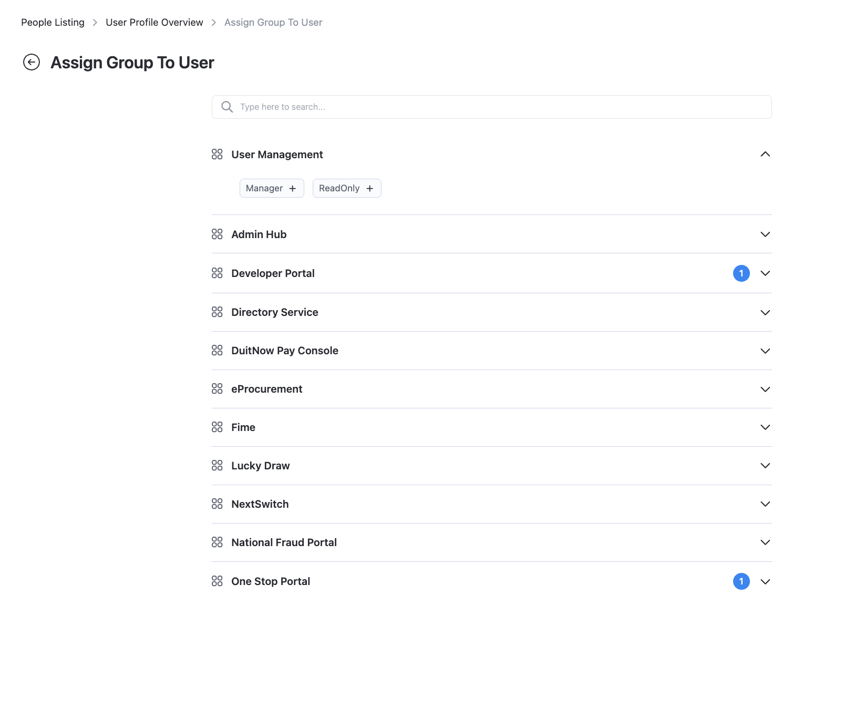Expand the National Fraud Portal chevron
The width and height of the screenshot is (844, 718).
coord(765,542)
